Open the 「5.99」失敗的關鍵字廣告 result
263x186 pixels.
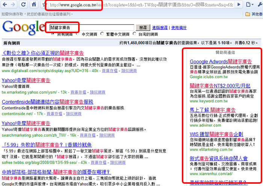pyautogui.click(x=47, y=145)
